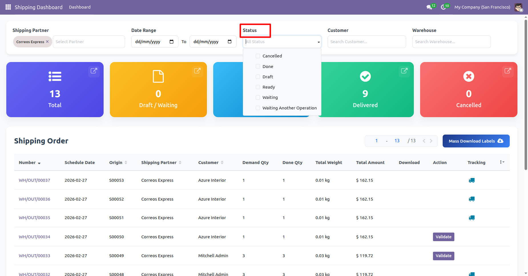Click the user avatar in top bar
The image size is (528, 276).
coord(518,7)
